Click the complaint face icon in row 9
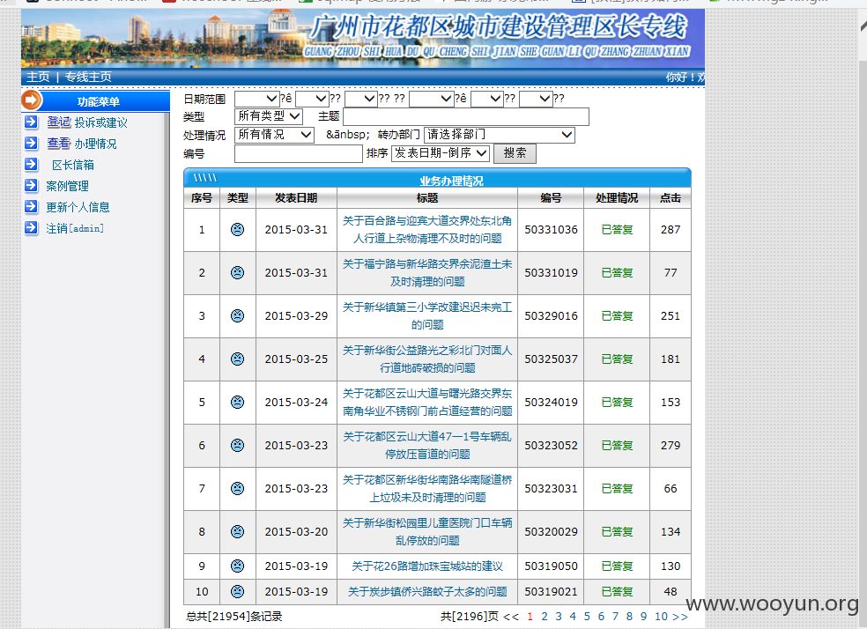The image size is (867, 629). point(237,566)
